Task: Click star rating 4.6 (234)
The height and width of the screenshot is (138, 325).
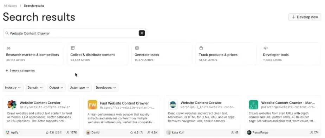Action: click(54, 132)
